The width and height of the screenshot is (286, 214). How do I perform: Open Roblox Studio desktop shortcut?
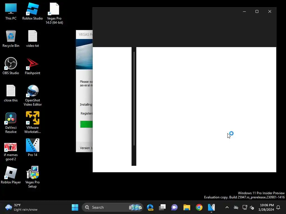(x=32, y=12)
